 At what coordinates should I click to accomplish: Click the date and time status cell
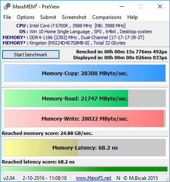coord(44,178)
